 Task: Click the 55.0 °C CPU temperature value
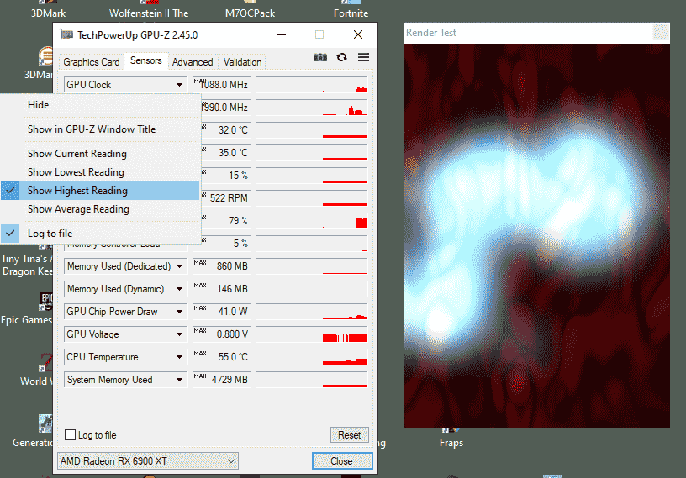(221, 357)
